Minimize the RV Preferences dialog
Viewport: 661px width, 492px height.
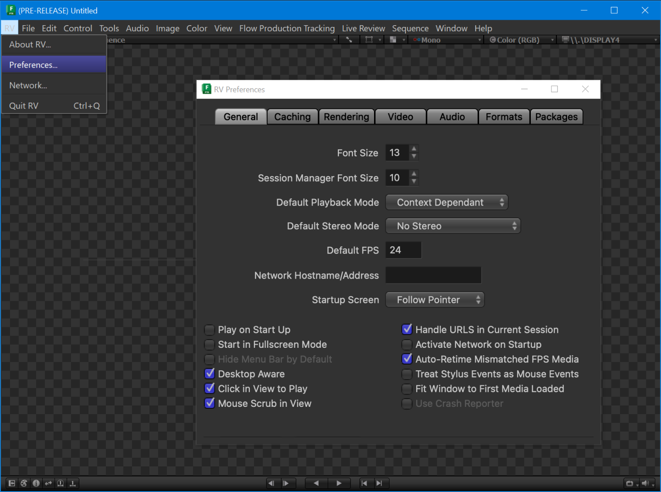pos(524,89)
